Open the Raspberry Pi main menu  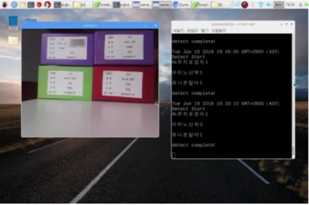(4, 4)
